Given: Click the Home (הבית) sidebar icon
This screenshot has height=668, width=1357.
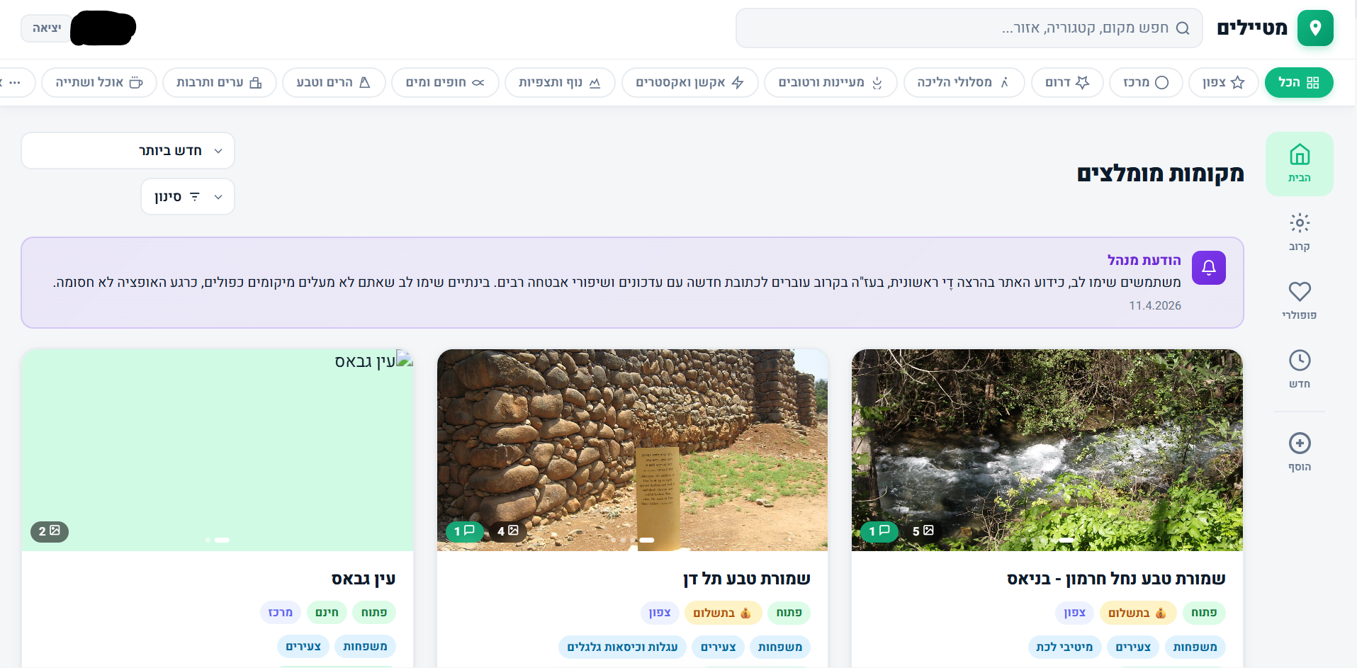Looking at the screenshot, I should (x=1299, y=164).
